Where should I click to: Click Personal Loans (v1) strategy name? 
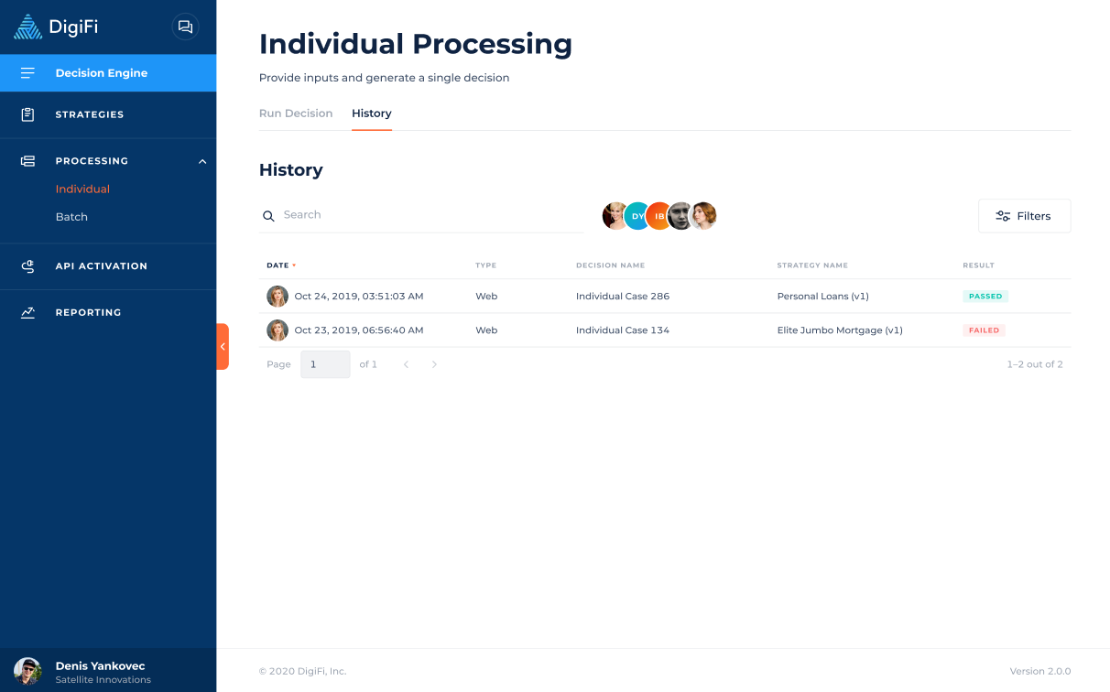823,297
